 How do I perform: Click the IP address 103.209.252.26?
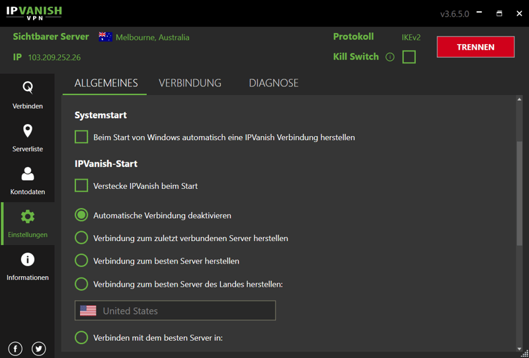tap(54, 57)
